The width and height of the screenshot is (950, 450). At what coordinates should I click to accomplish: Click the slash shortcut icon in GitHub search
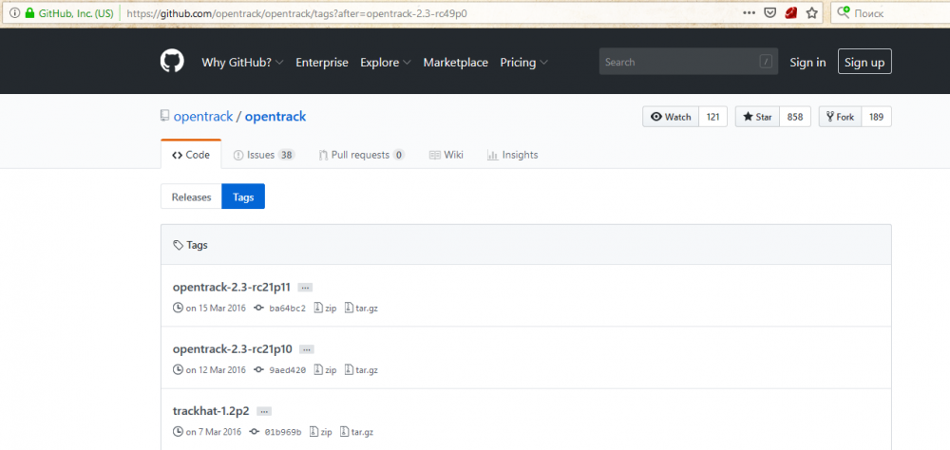coord(766,62)
